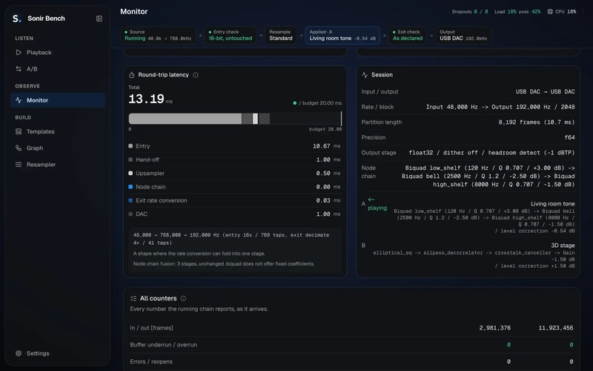Click the Load 18% peak 42% readout
The height and width of the screenshot is (371, 593).
tap(517, 12)
